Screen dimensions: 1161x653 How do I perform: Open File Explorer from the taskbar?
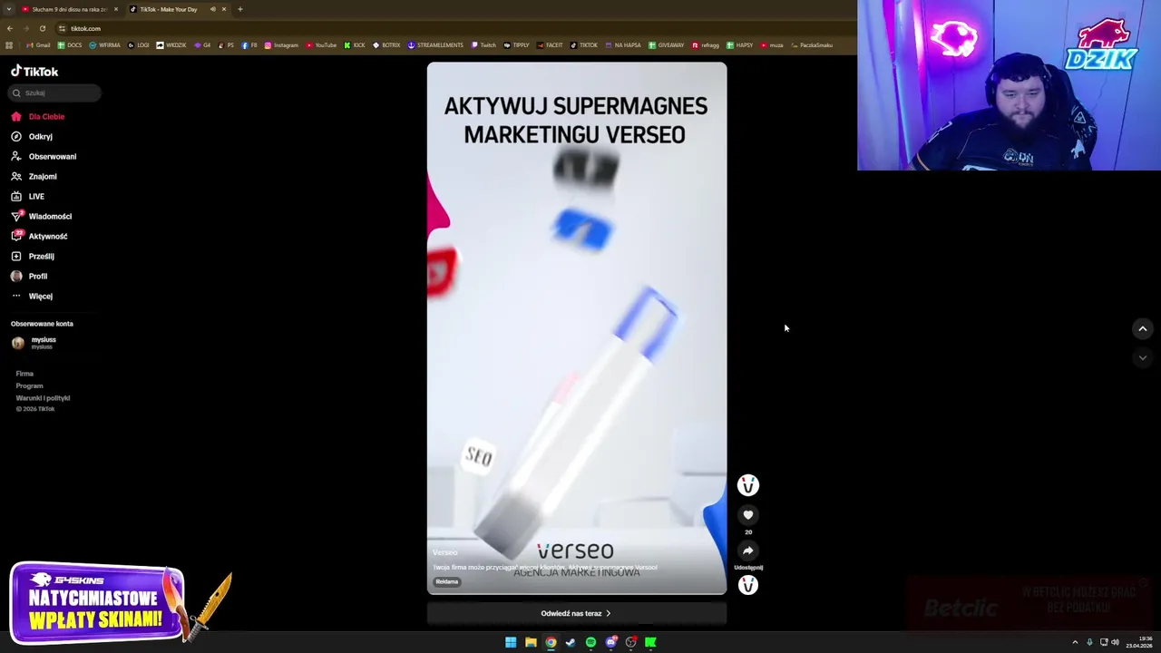coord(531,642)
